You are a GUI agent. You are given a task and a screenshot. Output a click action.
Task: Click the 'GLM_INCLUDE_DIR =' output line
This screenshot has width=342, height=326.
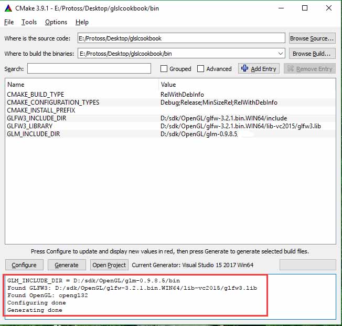[93, 281]
